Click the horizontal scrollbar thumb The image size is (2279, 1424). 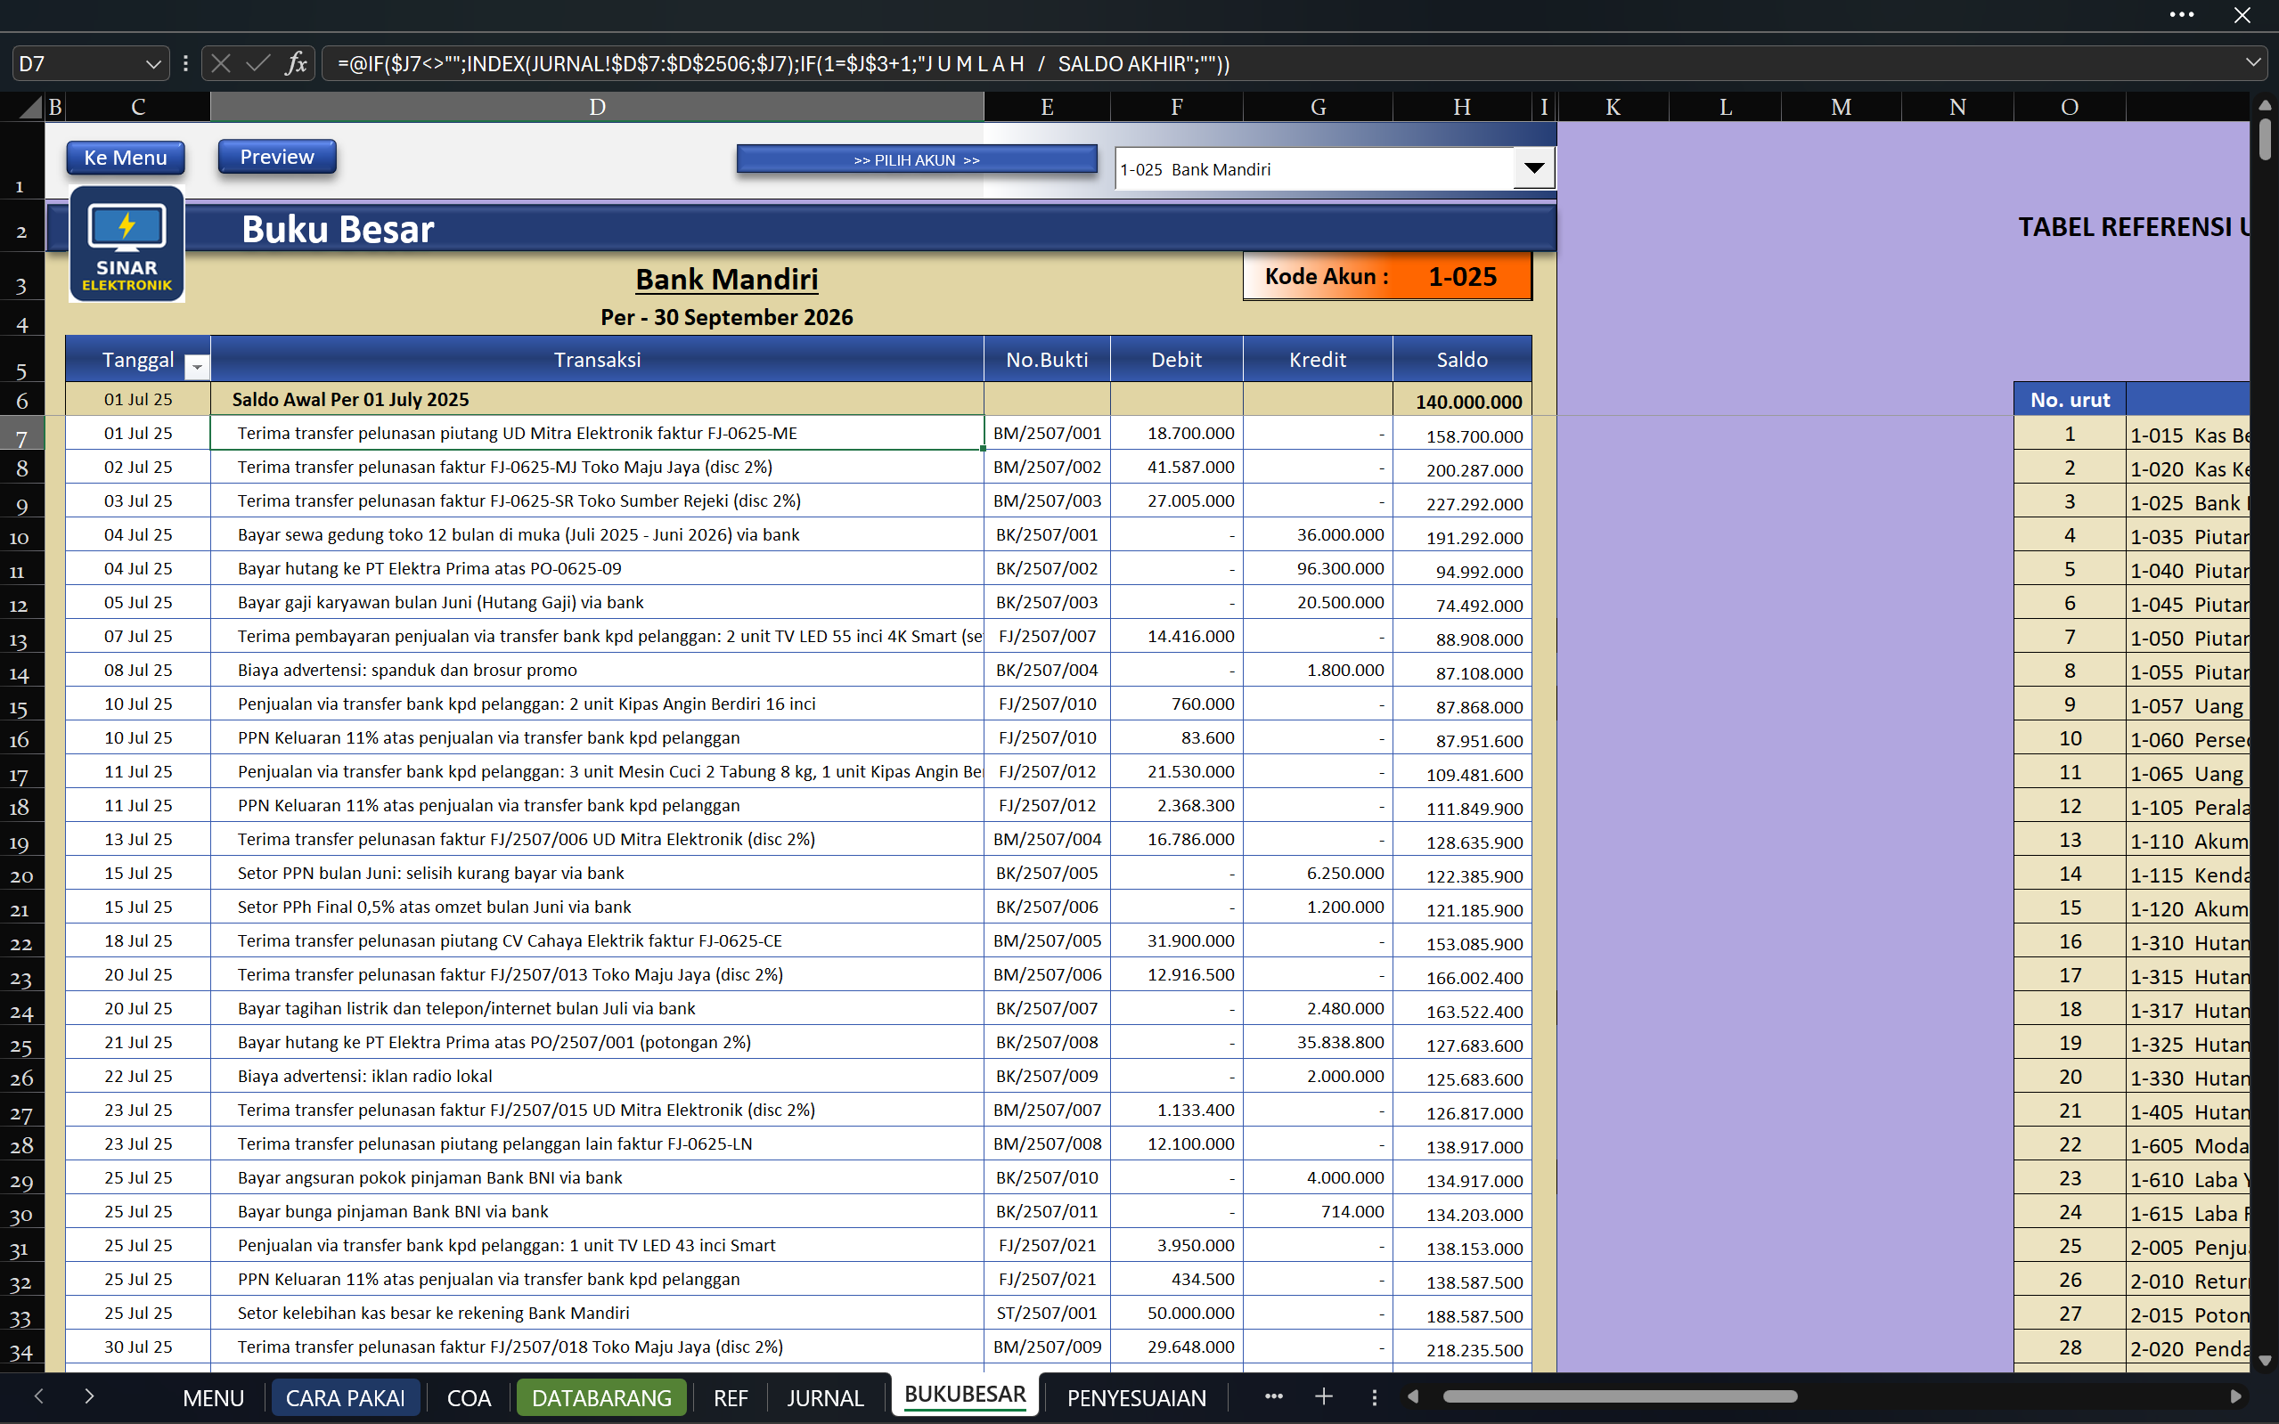pyautogui.click(x=1620, y=1396)
